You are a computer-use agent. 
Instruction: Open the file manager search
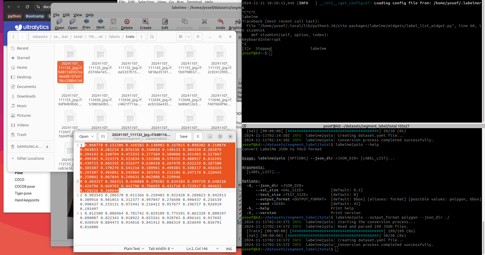point(152,37)
